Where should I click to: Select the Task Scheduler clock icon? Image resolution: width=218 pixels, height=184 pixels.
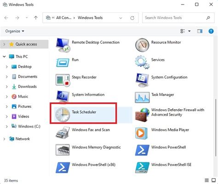click(x=63, y=114)
